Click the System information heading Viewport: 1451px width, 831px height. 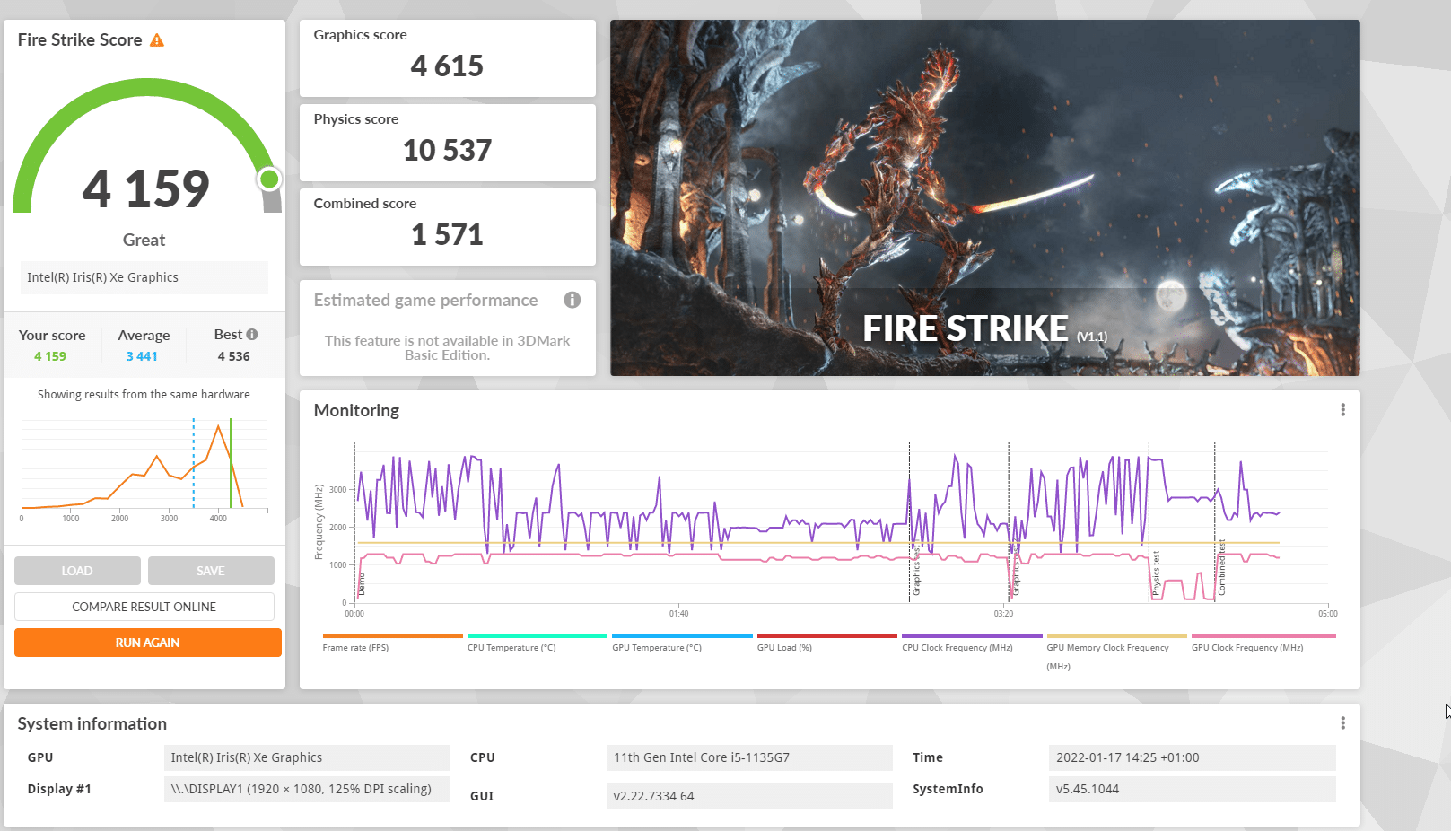click(x=92, y=723)
